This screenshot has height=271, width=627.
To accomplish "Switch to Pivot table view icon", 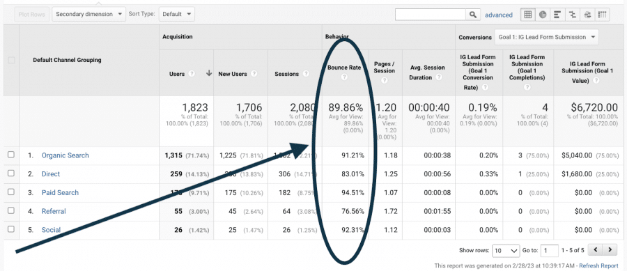I will tap(602, 15).
